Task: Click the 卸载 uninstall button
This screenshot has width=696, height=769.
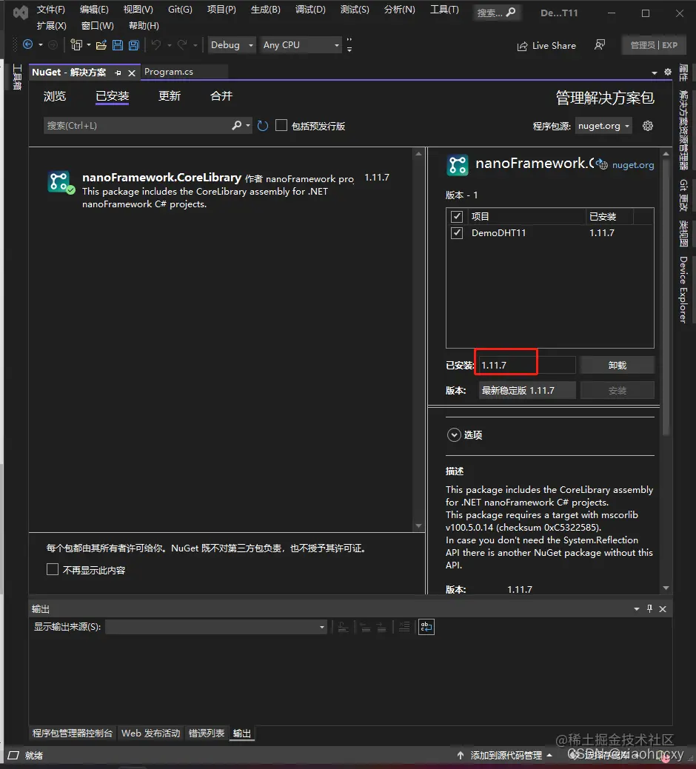Action: click(x=617, y=365)
